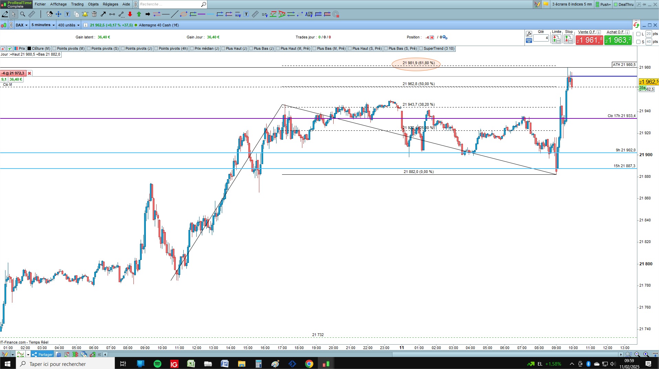659x369 pixels.
Task: Toggle the chart link chain icon
Action: 11,25
